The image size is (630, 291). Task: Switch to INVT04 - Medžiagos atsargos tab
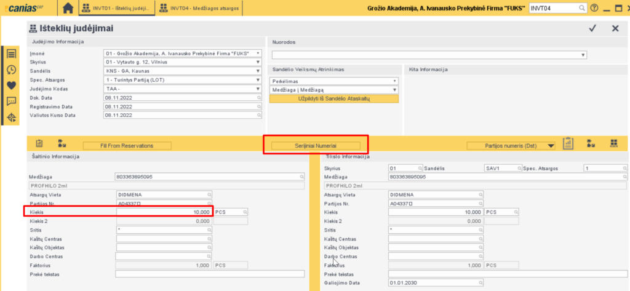tap(200, 8)
